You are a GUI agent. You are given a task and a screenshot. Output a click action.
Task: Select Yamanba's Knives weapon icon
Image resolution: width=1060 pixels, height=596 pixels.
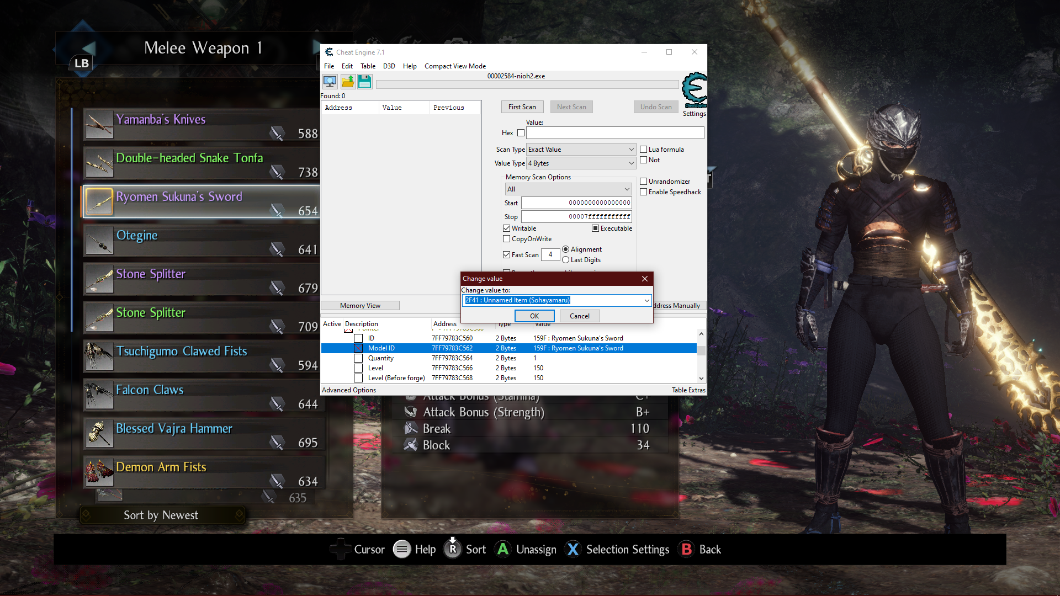pos(99,125)
